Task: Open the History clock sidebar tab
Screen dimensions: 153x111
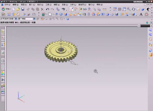Action: pos(3,61)
